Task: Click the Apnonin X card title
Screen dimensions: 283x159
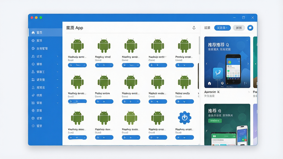Action: click(x=212, y=92)
